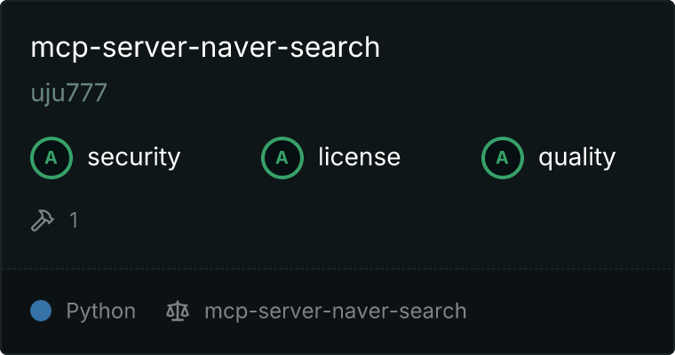Screen dimensions: 675x355
Task: Click the dashed divider above footer
Action: (337, 269)
